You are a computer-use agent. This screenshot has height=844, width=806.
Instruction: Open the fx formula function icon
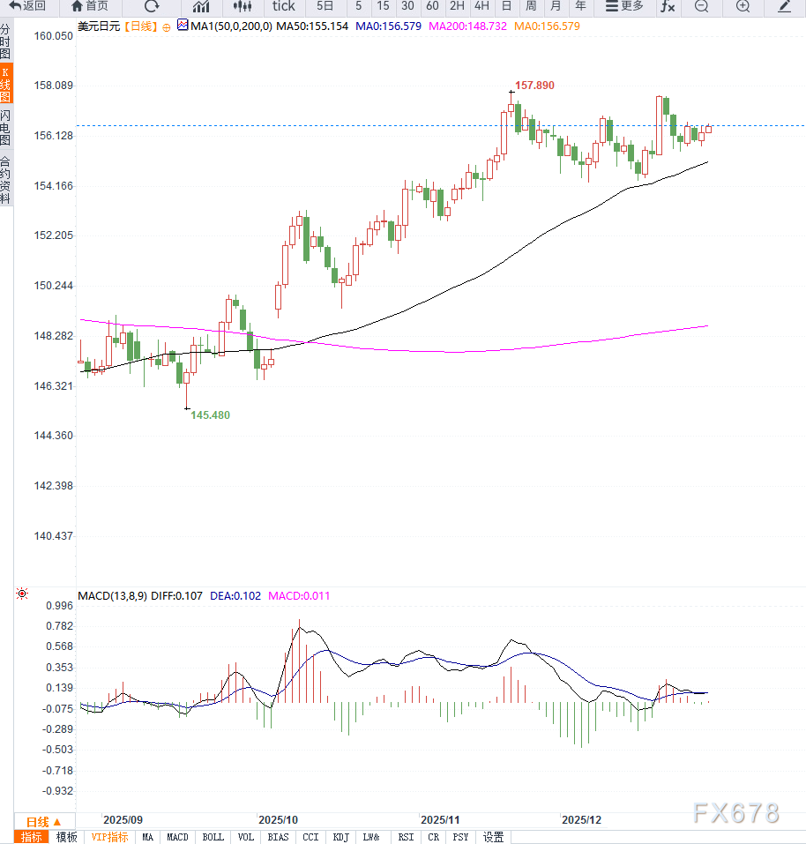tap(668, 6)
